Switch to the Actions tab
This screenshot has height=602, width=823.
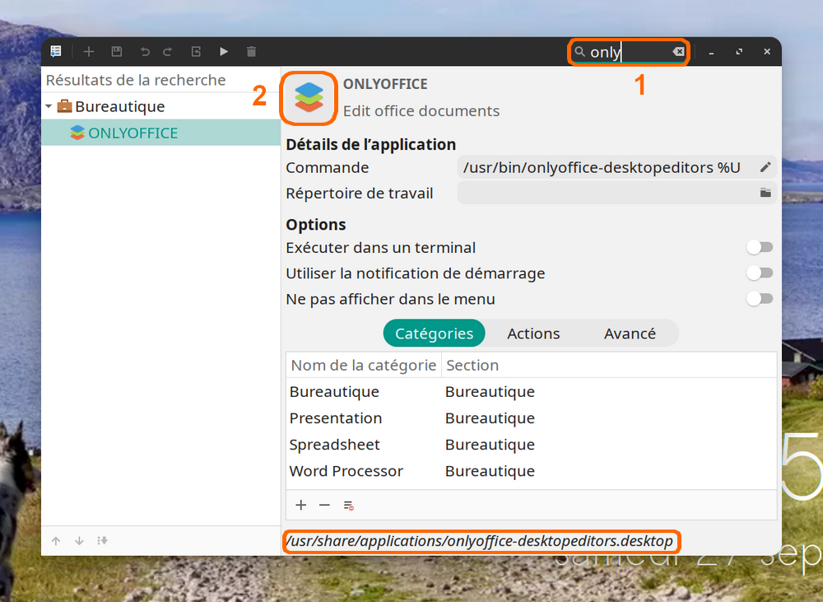(x=533, y=334)
